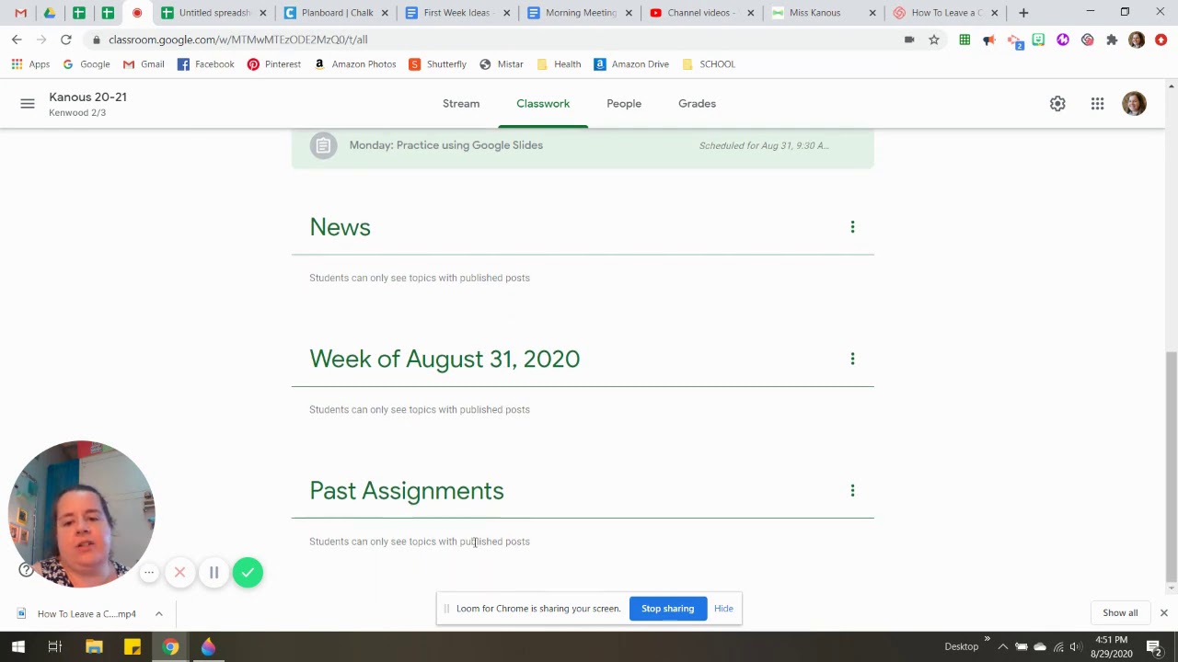The image size is (1178, 662).
Task: Finish the Loom recording with green checkmark
Action: click(248, 573)
